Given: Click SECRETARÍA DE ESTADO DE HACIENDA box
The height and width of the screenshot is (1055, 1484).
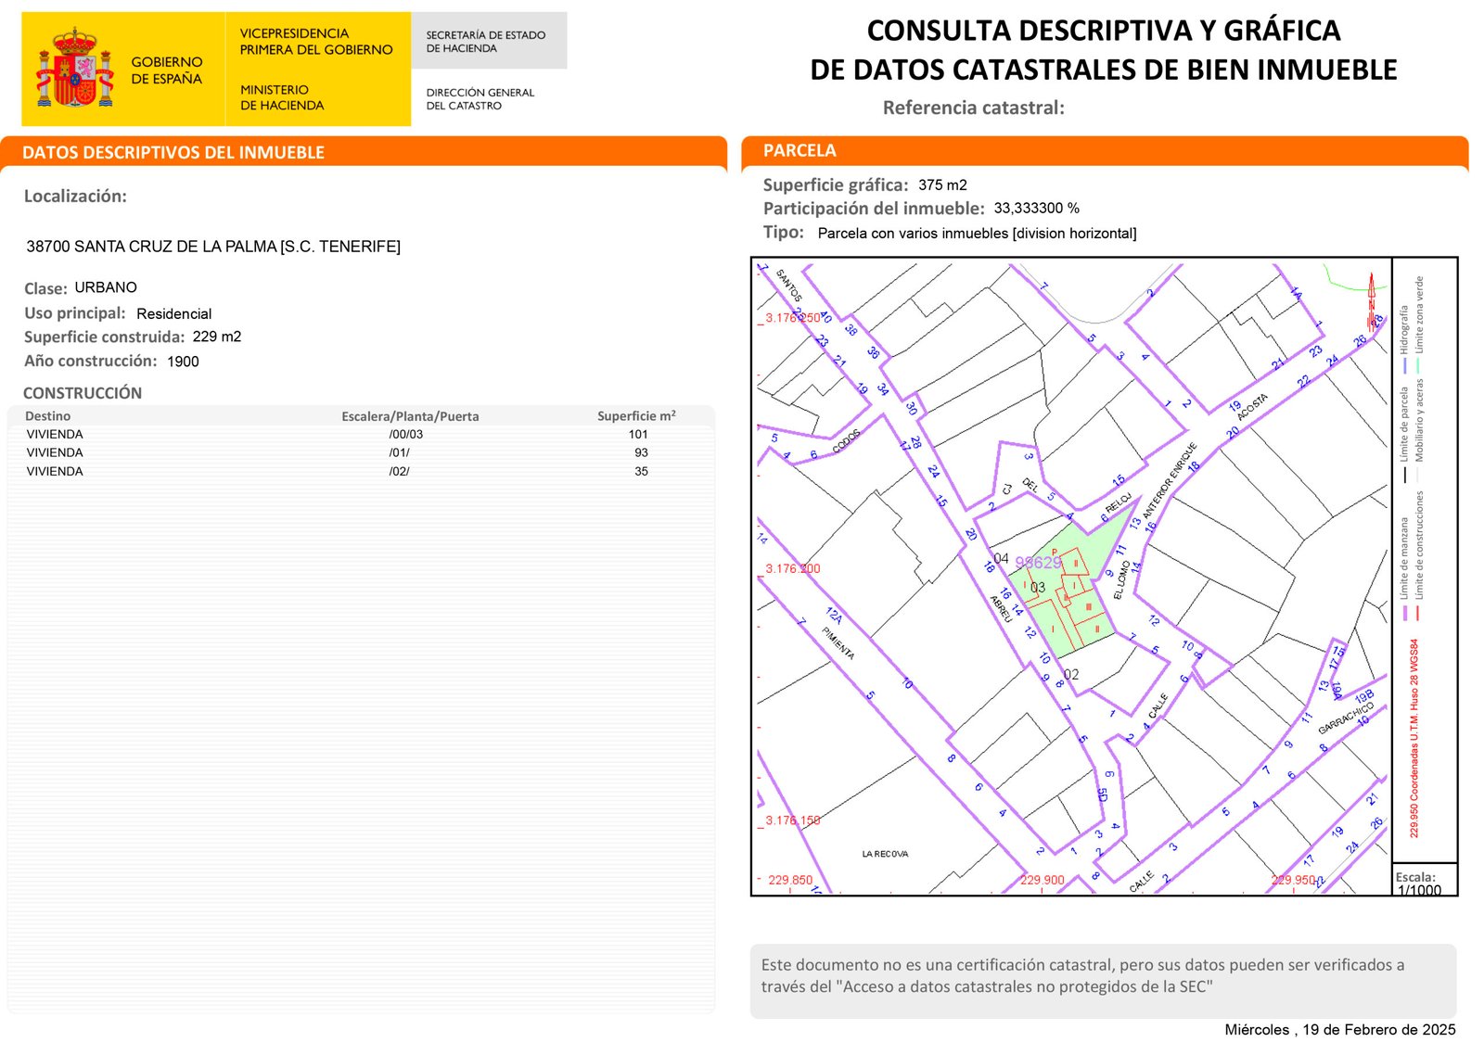Looking at the screenshot, I should (x=489, y=41).
